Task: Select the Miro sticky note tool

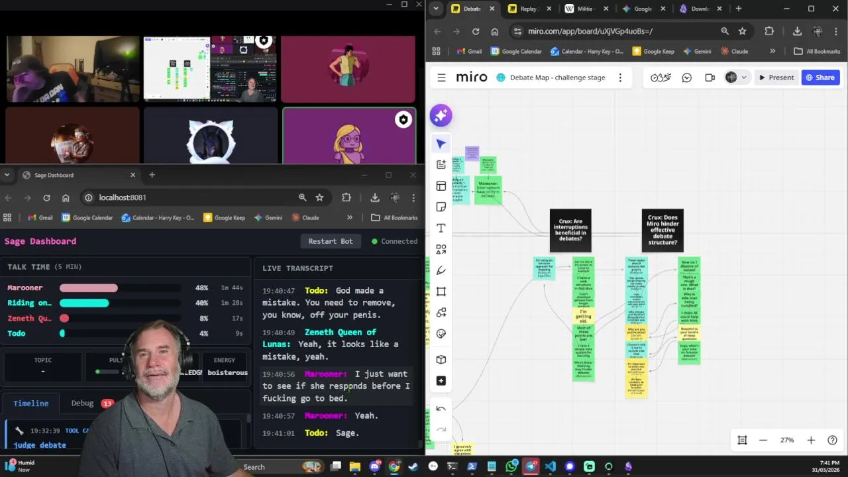Action: point(441,207)
